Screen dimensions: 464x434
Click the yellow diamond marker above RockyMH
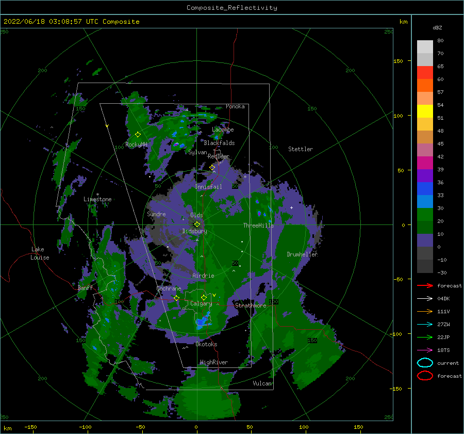(x=138, y=135)
